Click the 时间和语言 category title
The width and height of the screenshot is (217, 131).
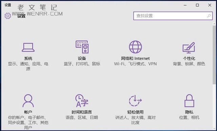click(82, 112)
